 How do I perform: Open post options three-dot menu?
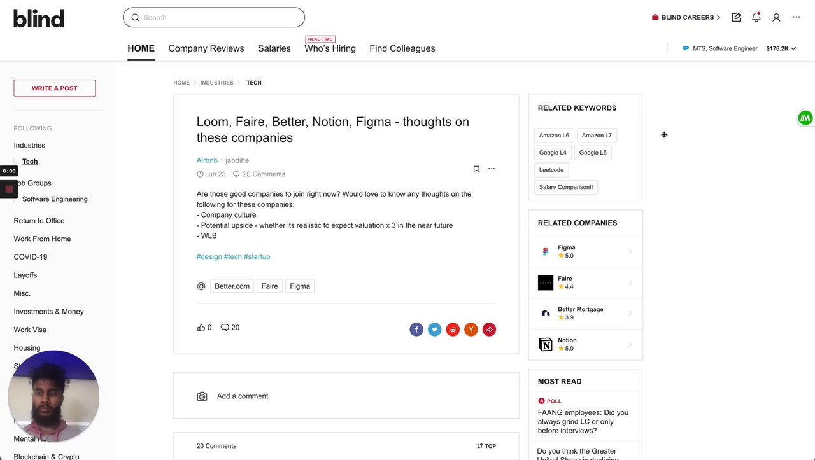[492, 169]
